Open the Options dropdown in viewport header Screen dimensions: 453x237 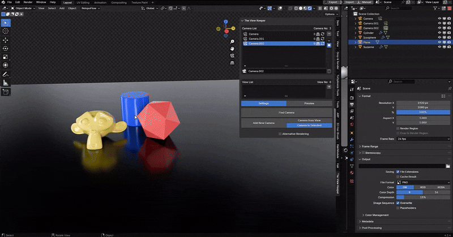coord(331,14)
